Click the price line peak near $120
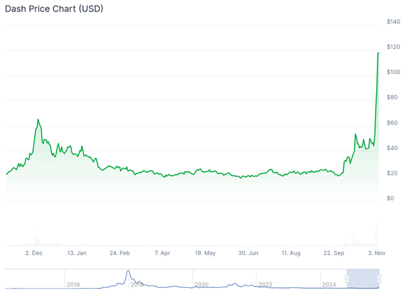405x296 pixels. point(379,53)
